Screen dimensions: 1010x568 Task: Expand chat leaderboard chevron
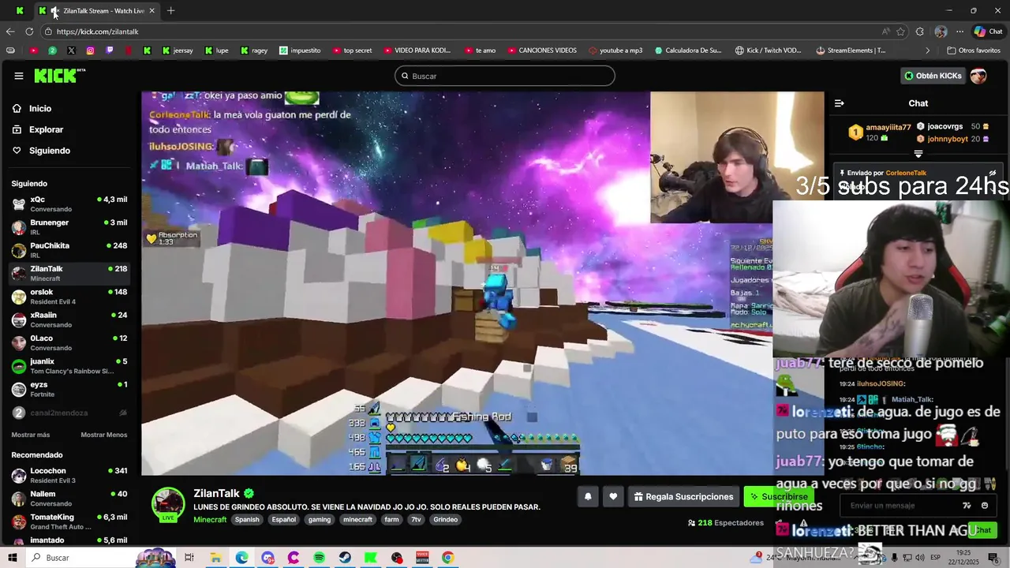[x=918, y=154]
